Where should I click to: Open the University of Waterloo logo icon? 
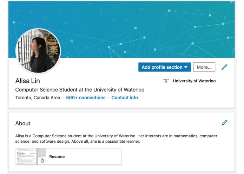coord(166,81)
